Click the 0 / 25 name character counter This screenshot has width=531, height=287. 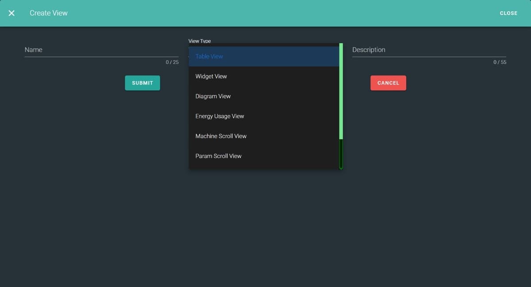172,62
